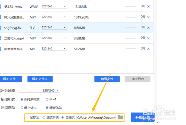Click the 3.68MB size cell
The image size is (186, 125).
click(x=80, y=39)
